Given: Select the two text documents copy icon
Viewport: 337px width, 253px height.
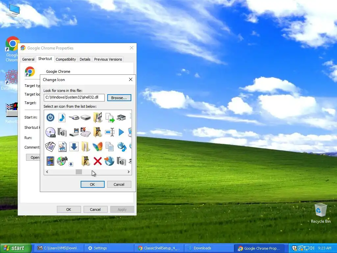Looking at the screenshot, I should click(x=110, y=147).
